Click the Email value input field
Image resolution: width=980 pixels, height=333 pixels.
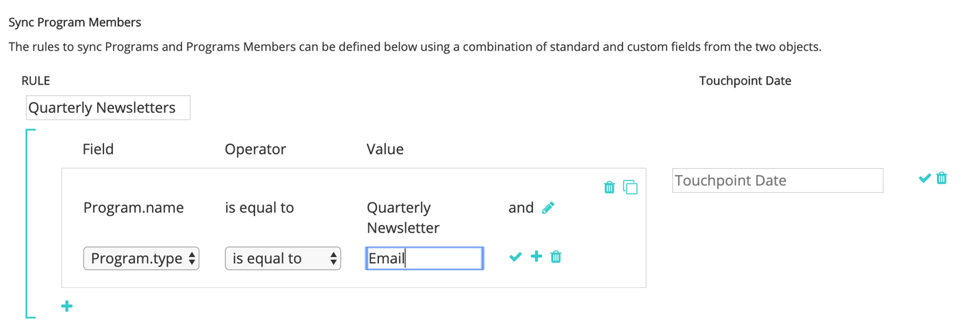pyautogui.click(x=424, y=258)
